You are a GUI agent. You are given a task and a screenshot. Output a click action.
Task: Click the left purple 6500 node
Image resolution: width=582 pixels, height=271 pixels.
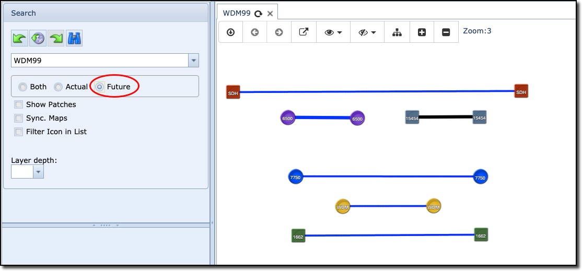coord(287,118)
